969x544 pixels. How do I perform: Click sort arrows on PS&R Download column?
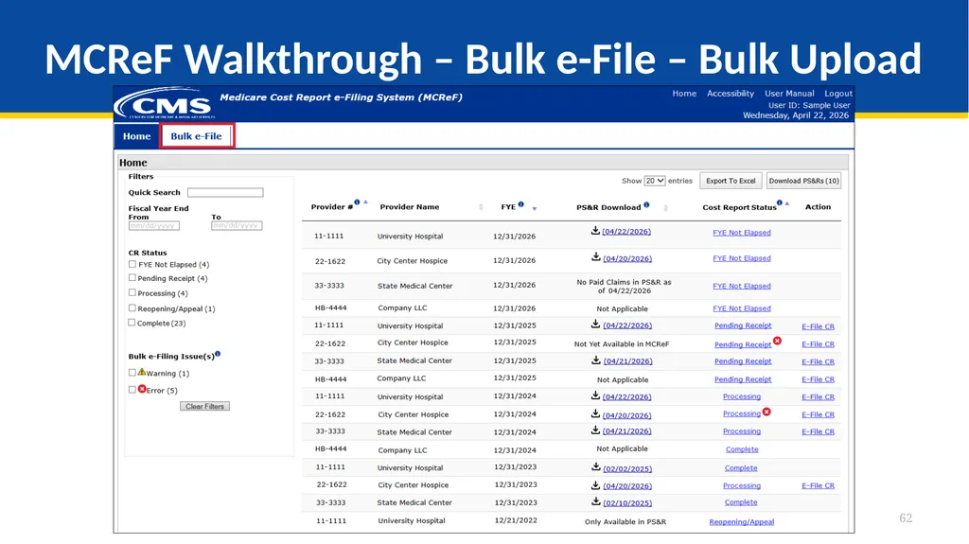[665, 208]
